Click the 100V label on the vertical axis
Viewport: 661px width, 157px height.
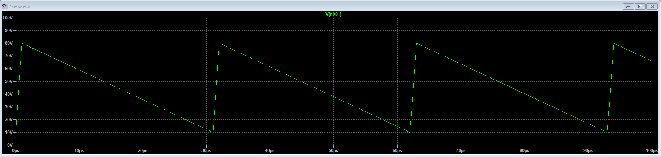pos(8,18)
